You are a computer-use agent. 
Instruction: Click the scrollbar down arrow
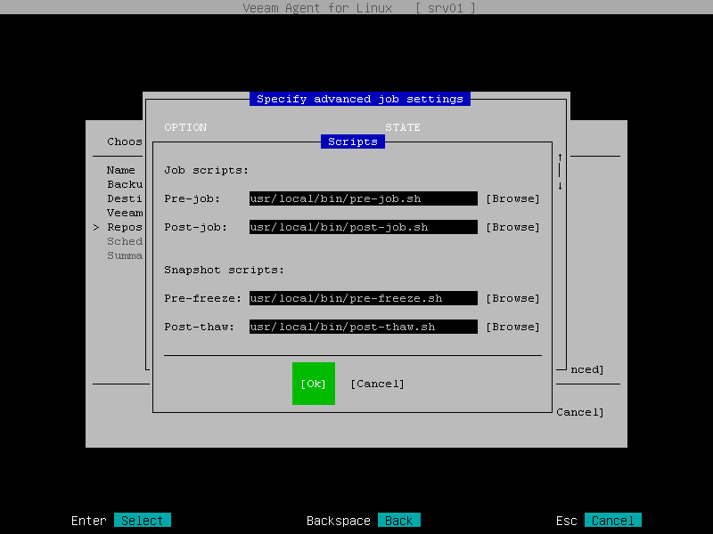(x=560, y=185)
